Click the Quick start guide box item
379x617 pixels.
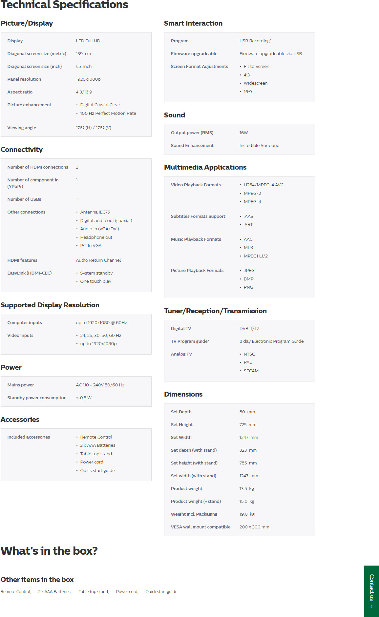tap(161, 592)
